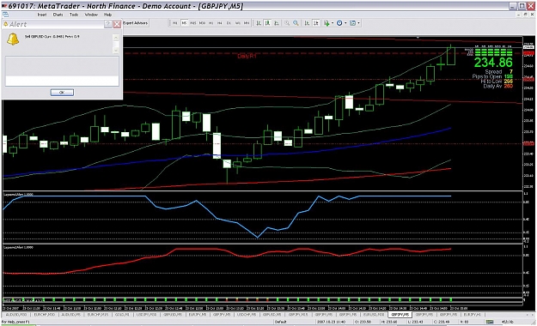This screenshot has width=537, height=326.
Task: Click the 2007.10.23 11:40 status bar time
Action: click(330, 322)
